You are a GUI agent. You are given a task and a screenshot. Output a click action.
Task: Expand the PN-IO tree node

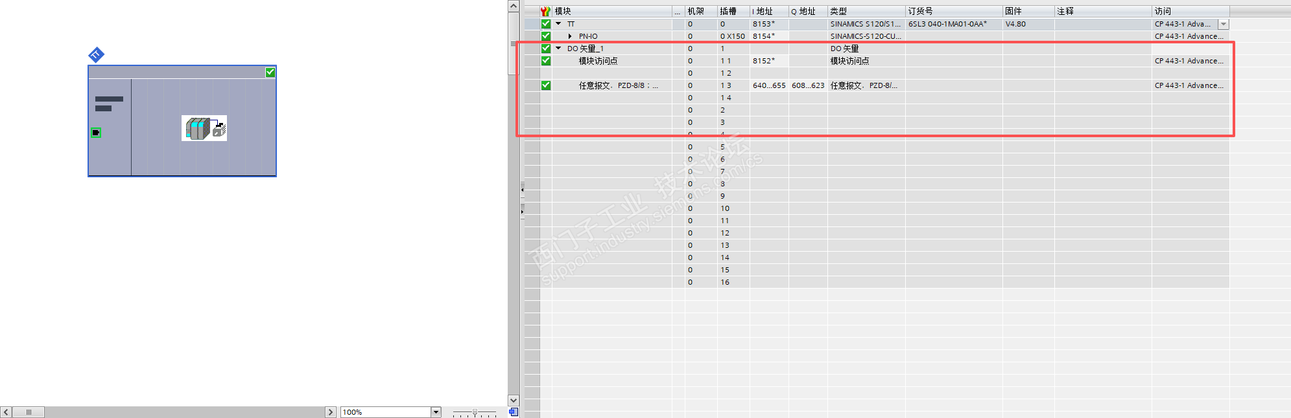tap(570, 36)
